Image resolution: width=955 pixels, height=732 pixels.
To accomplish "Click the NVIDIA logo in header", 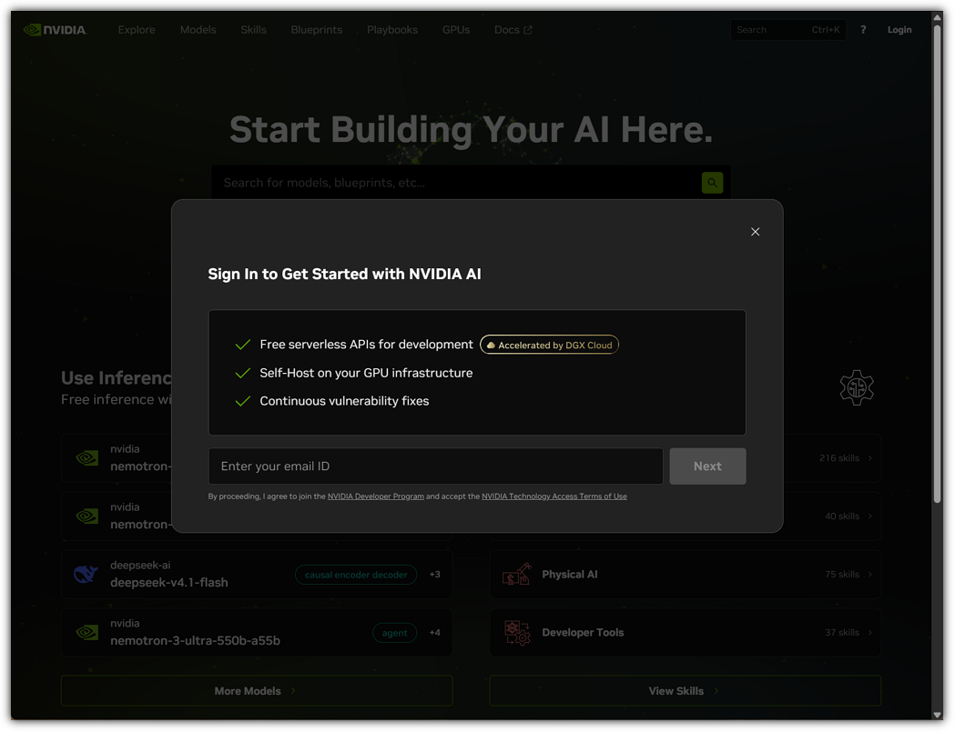I will [56, 30].
